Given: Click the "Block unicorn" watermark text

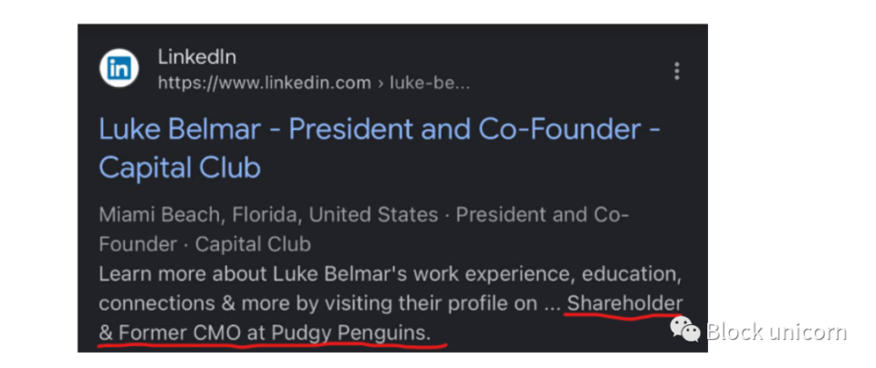Looking at the screenshot, I should tap(776, 331).
